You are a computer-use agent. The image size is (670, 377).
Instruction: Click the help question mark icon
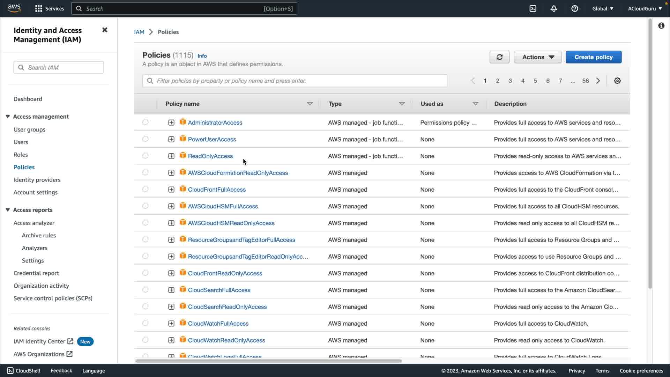coord(575,9)
